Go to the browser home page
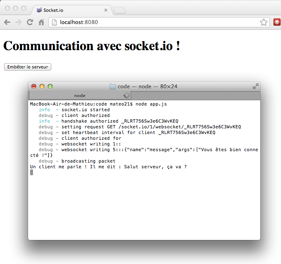281x264 pixels. (42, 22)
